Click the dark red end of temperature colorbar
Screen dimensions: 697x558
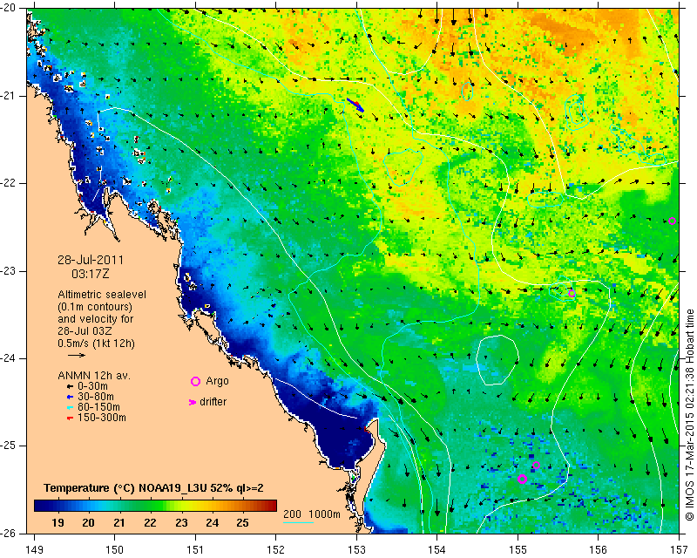tap(271, 506)
